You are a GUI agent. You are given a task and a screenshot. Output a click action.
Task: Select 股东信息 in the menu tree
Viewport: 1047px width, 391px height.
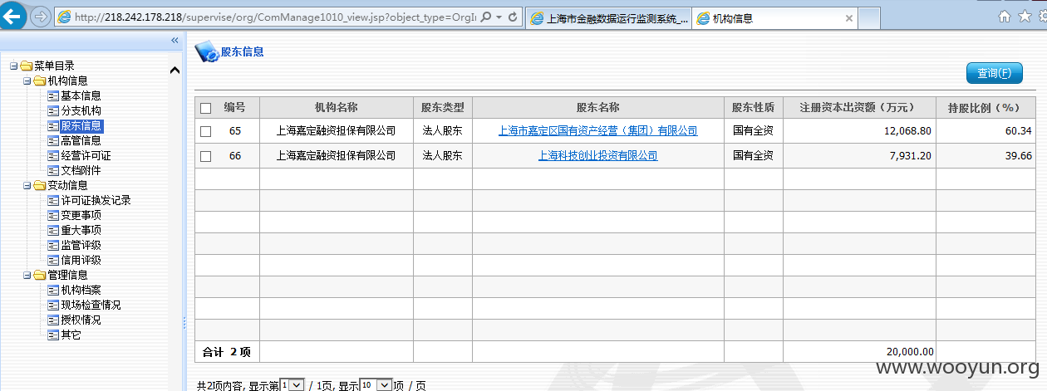click(81, 125)
